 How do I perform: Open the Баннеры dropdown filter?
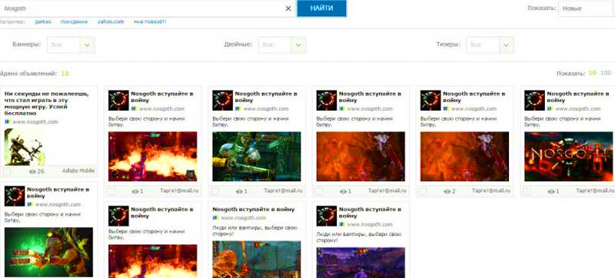tap(71, 45)
